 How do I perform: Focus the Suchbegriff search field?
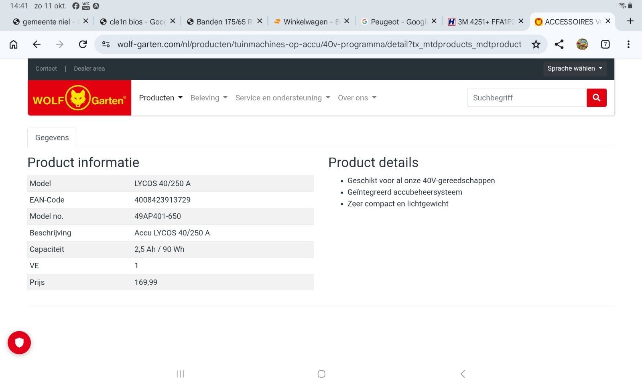tap(527, 97)
